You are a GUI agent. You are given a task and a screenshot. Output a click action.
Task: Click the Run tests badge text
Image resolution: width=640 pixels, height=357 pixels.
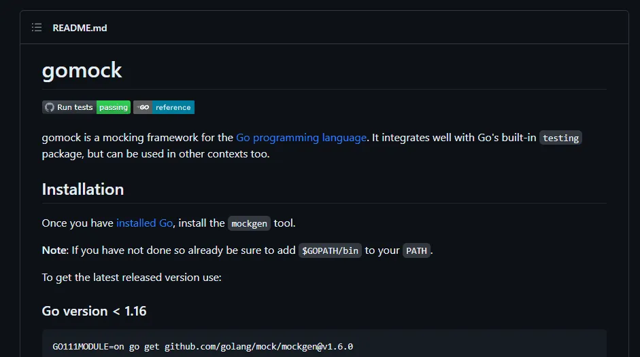[75, 107]
